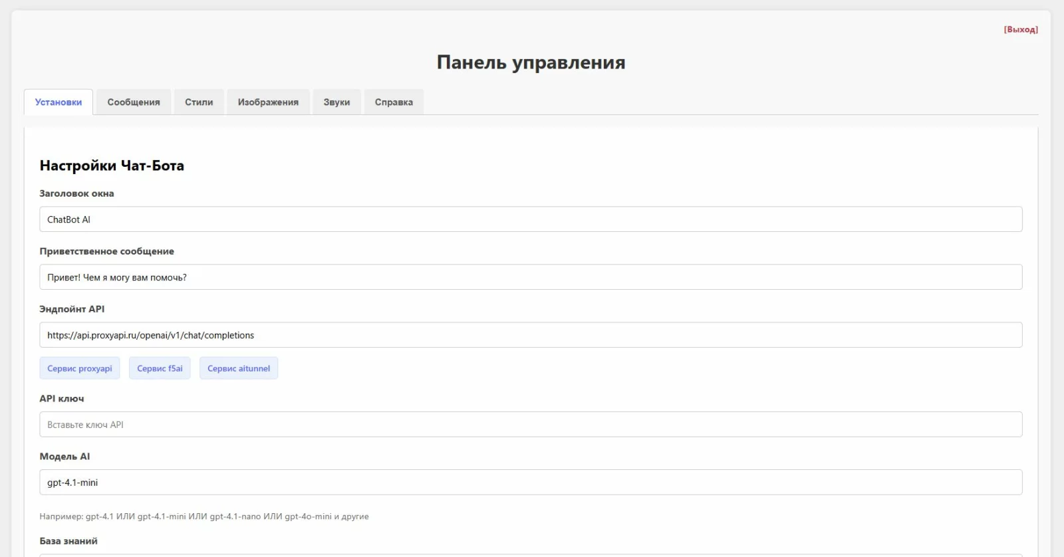This screenshot has height=557, width=1064.
Task: Click the API endpoint URL field
Action: pos(530,335)
